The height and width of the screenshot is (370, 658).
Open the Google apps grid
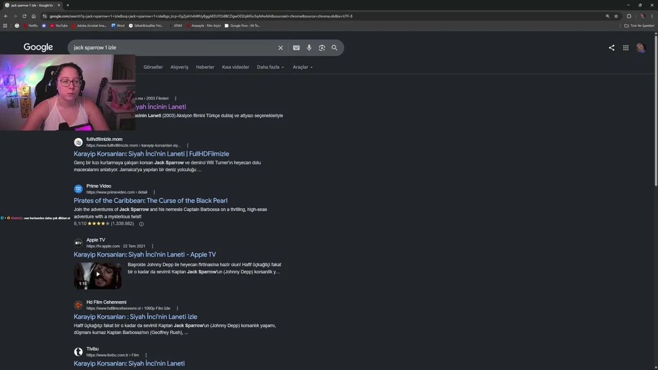(626, 48)
